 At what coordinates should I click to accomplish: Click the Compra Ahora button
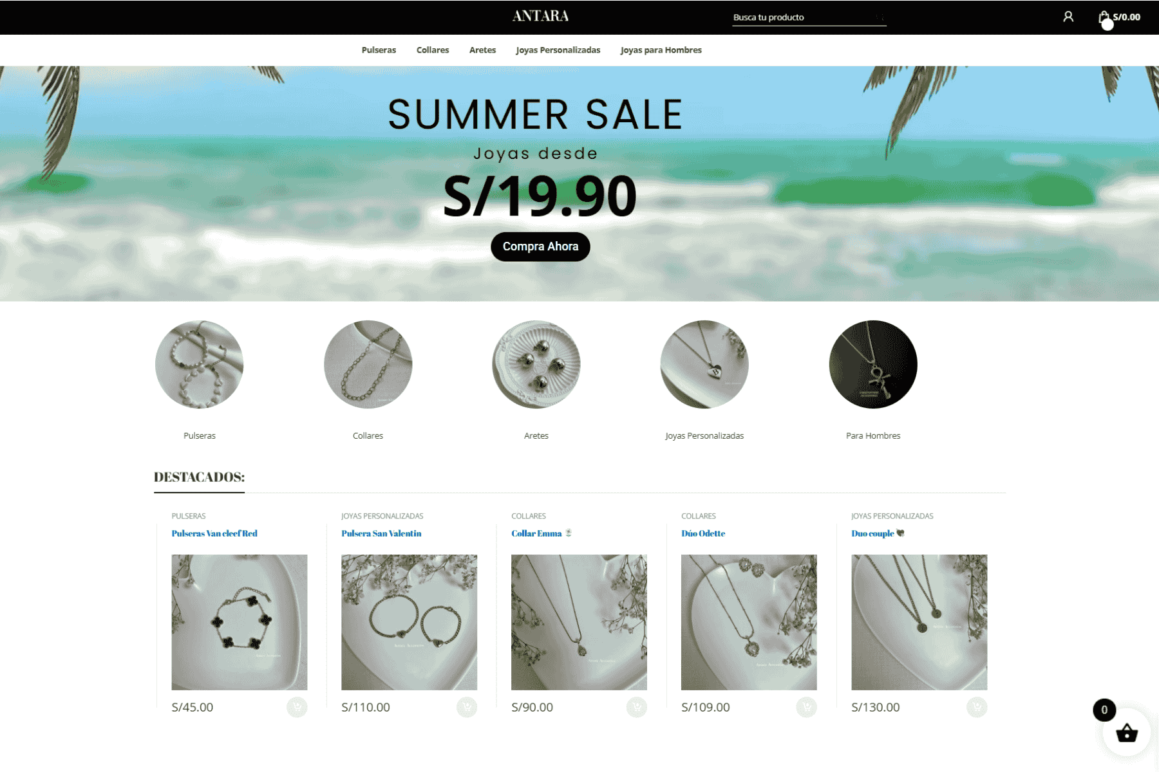point(540,246)
